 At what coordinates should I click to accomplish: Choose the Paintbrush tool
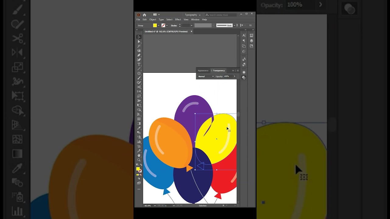(139, 78)
